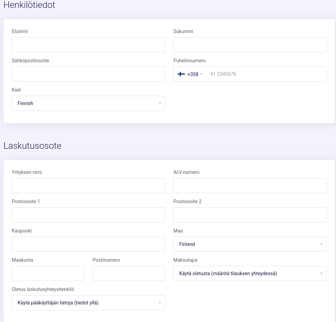Click the Yrityksen nimi field

tap(88, 186)
